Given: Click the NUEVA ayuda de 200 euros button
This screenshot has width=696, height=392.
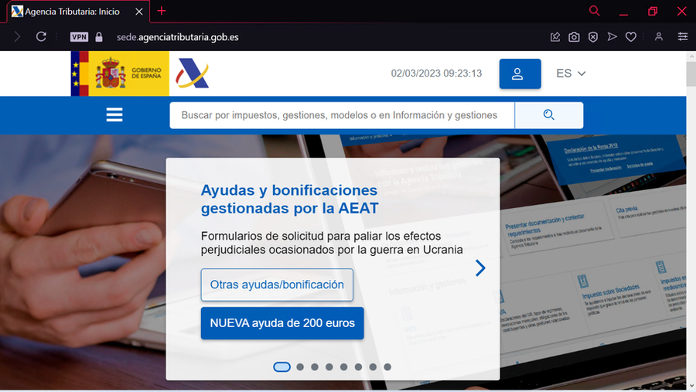Looking at the screenshot, I should point(282,323).
